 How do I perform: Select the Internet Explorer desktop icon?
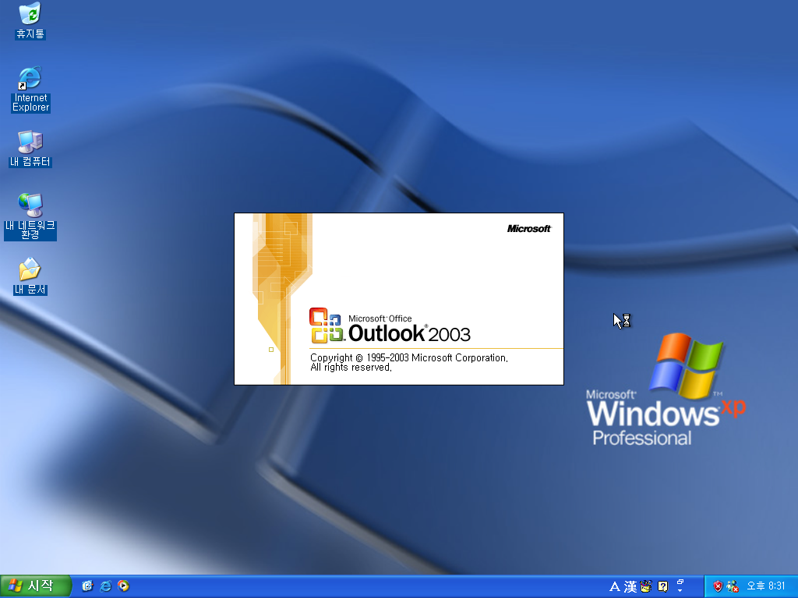pos(30,79)
